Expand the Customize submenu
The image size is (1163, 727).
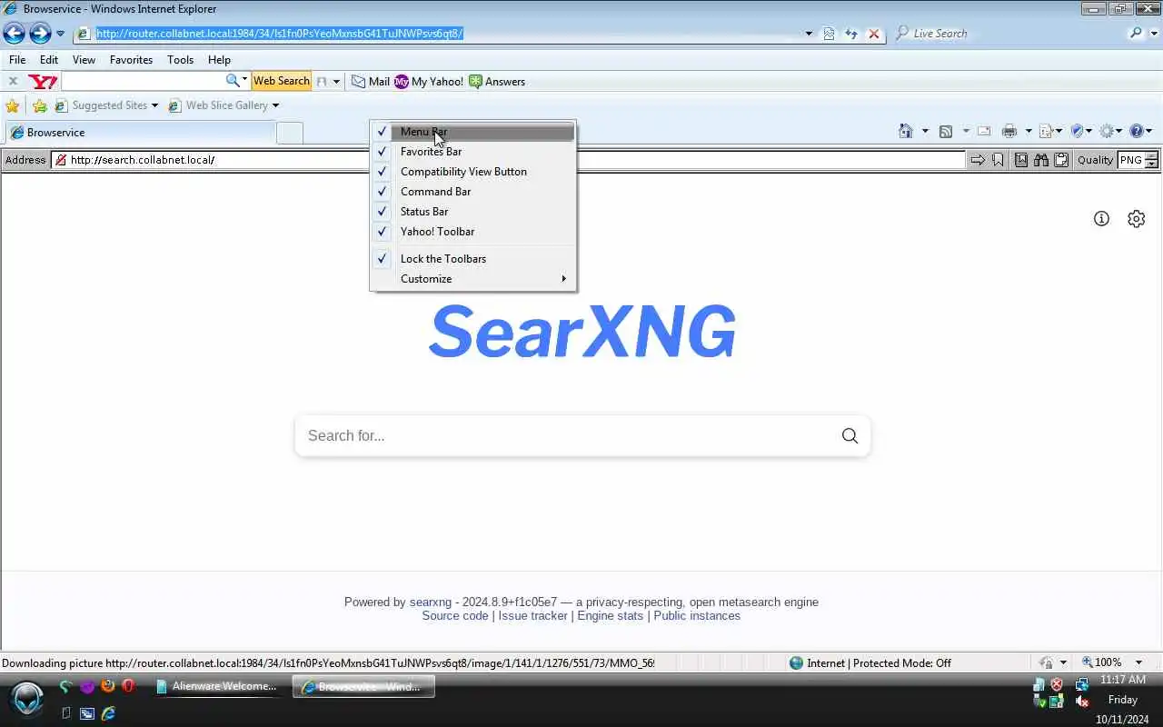click(x=472, y=279)
